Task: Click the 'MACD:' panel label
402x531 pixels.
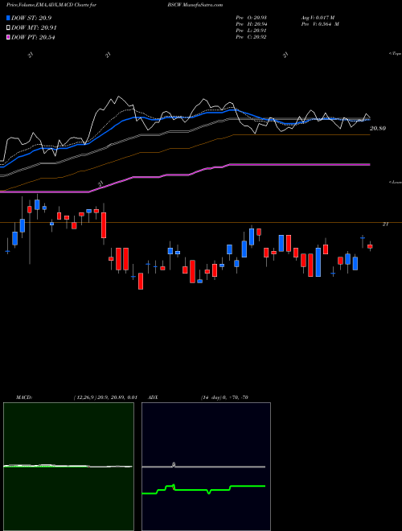Action: (x=24, y=397)
